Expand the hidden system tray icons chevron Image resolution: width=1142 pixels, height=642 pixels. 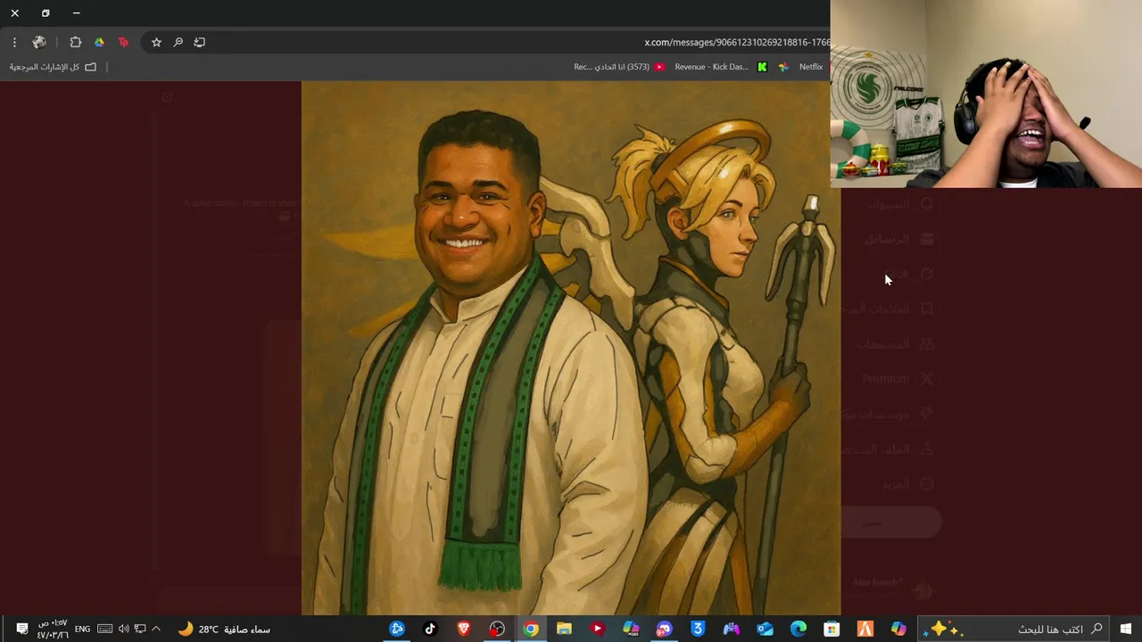156,630
